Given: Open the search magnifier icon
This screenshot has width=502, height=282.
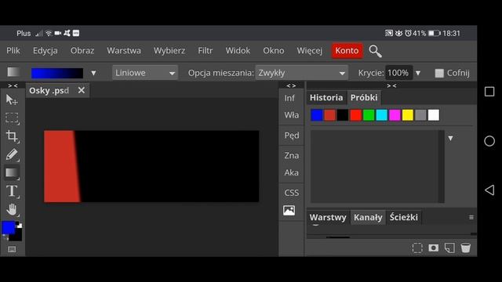Looking at the screenshot, I should [x=375, y=51].
